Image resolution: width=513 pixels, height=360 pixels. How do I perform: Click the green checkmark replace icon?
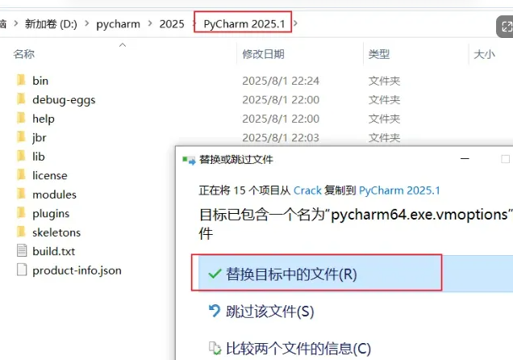pyautogui.click(x=215, y=274)
